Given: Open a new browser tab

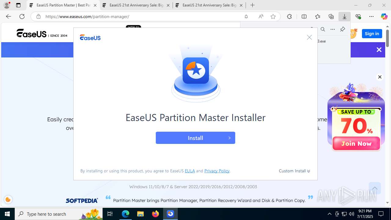Looking at the screenshot, I should point(252,5).
